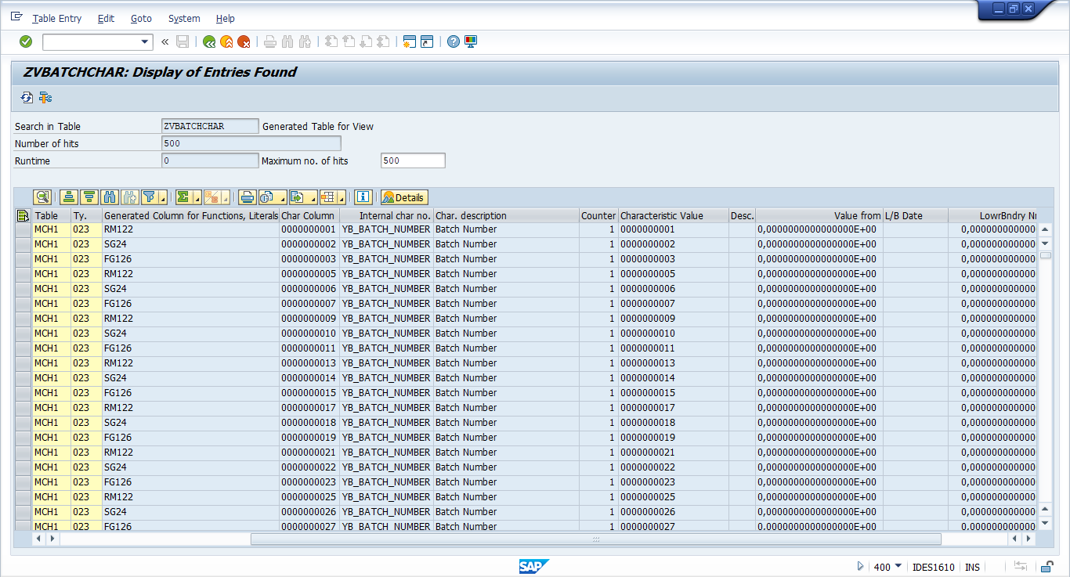The height and width of the screenshot is (577, 1070).
Task: Click the orange Exit icon
Action: (226, 41)
